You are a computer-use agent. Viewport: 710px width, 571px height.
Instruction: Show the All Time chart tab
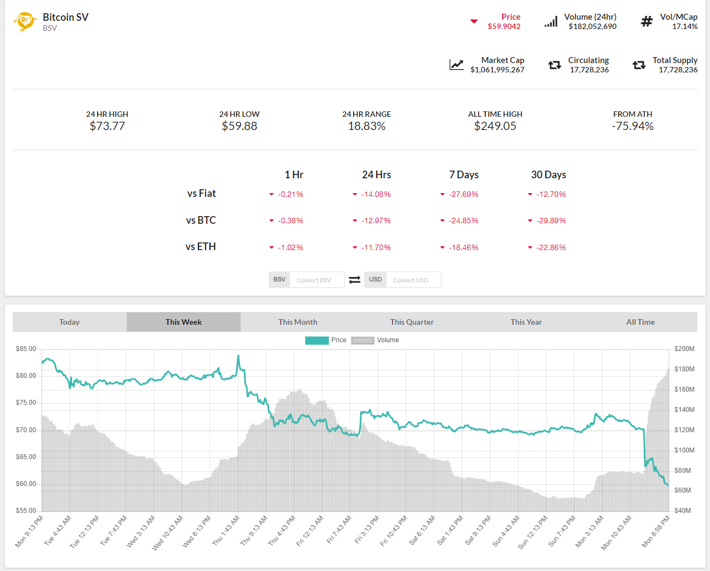[640, 322]
